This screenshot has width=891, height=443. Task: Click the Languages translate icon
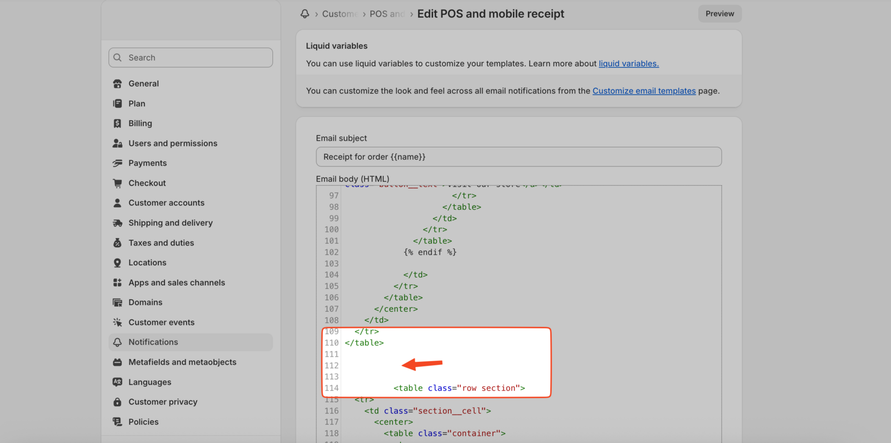[x=118, y=382]
